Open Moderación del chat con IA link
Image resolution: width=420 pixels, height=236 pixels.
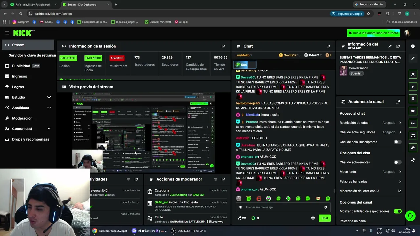(370, 191)
